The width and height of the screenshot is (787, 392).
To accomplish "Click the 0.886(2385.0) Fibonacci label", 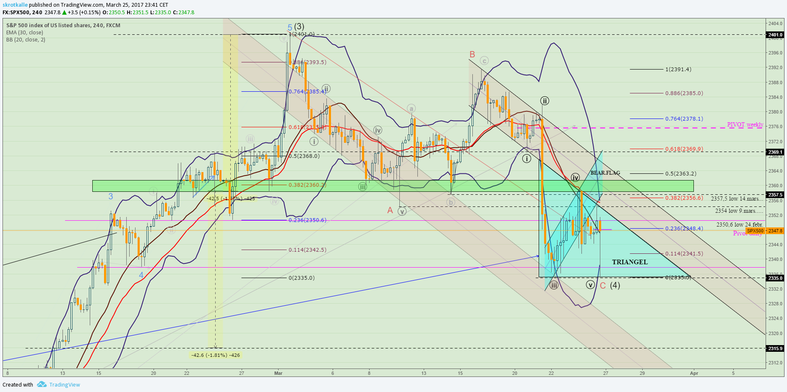I will coord(684,93).
